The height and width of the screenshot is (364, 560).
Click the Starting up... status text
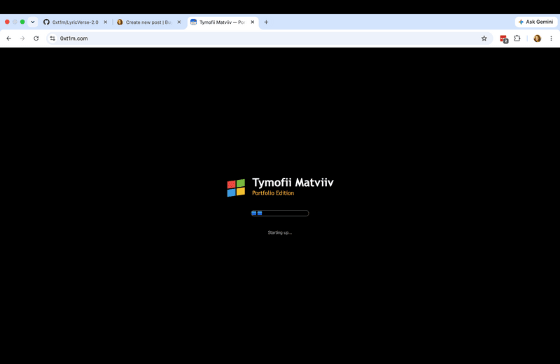pos(280,232)
